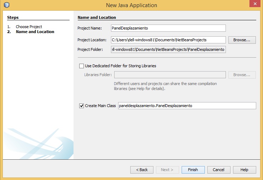Cancel the new project wizard

[218, 170]
